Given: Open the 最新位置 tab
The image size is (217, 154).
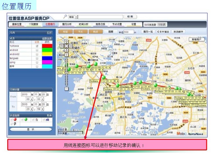Looking at the screenshot, I should point(17,24).
